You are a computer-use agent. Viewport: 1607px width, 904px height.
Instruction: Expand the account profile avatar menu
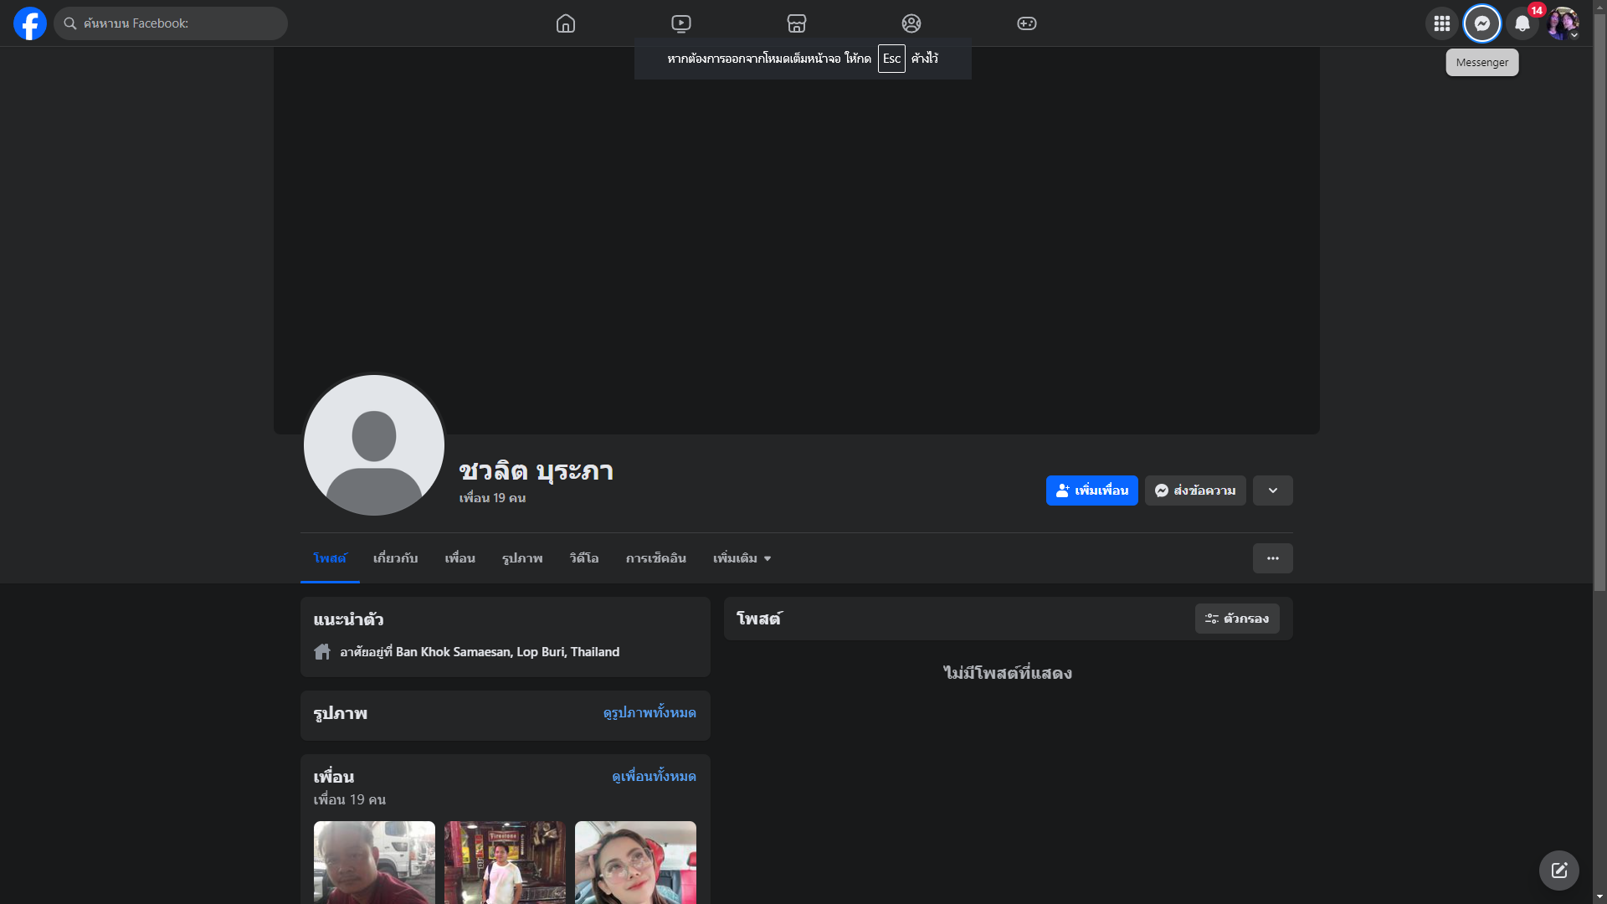1563,23
